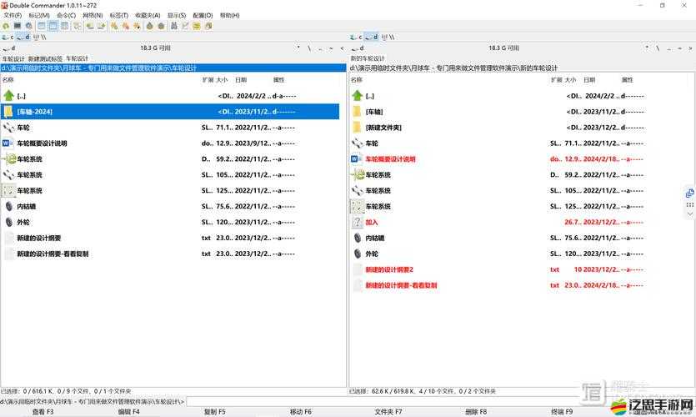This screenshot has width=696, height=417.
Task: Click the last toolbar icon after yellow one
Action: 208,26
